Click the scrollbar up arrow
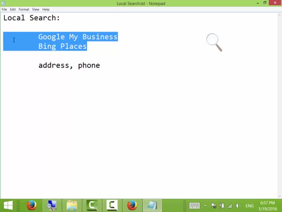This screenshot has width=282, height=212. (279, 15)
